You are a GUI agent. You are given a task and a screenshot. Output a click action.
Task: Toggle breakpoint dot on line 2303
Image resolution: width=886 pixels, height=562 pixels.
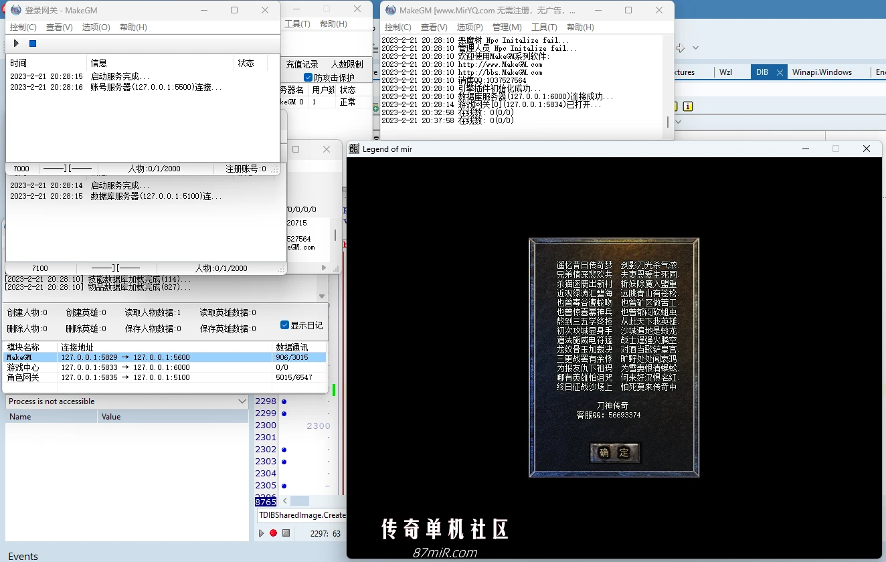tap(284, 462)
